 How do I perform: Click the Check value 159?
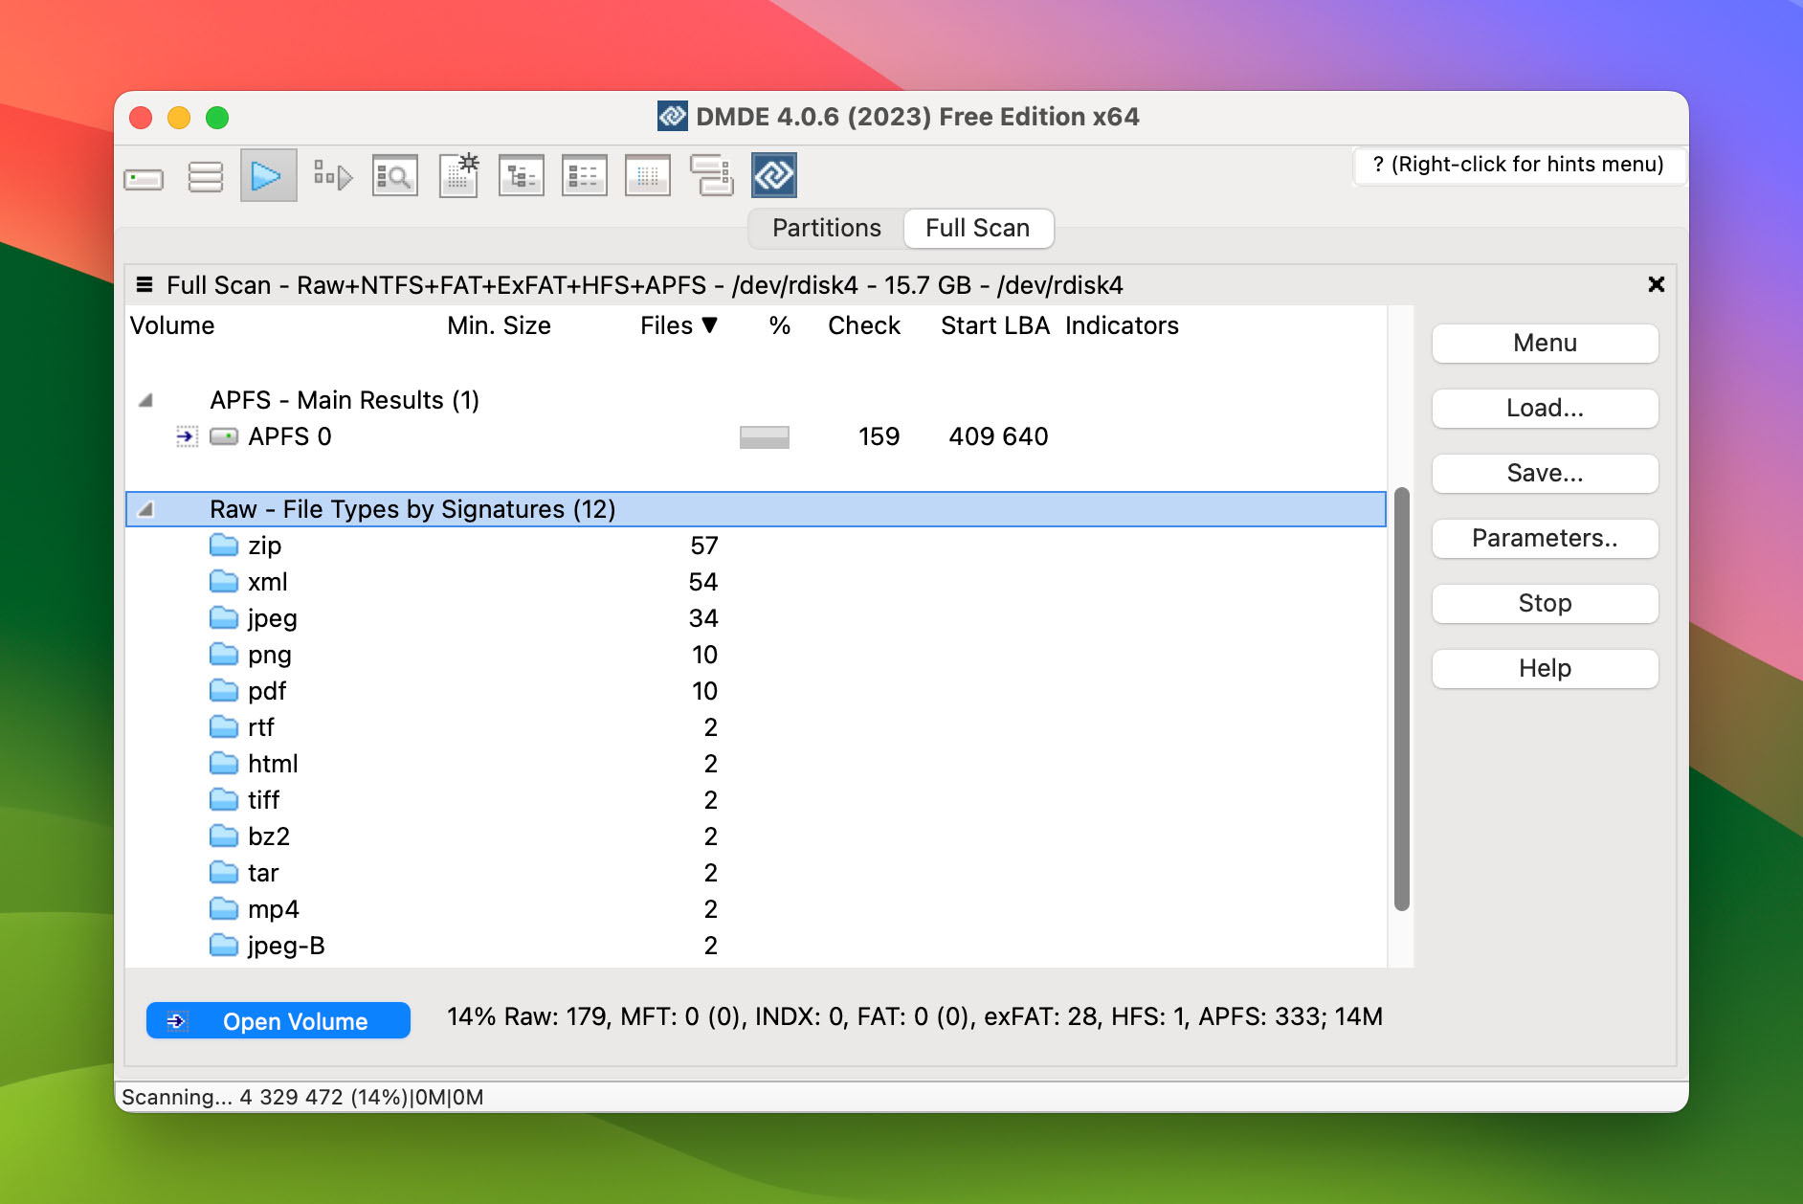pos(879,436)
